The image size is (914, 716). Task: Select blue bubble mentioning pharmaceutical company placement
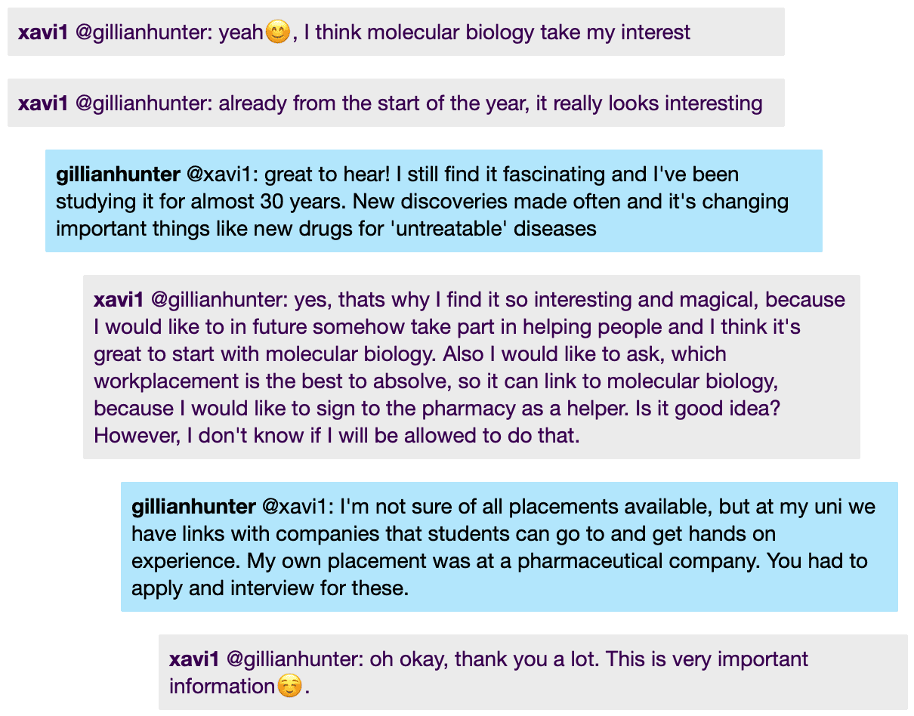509,547
